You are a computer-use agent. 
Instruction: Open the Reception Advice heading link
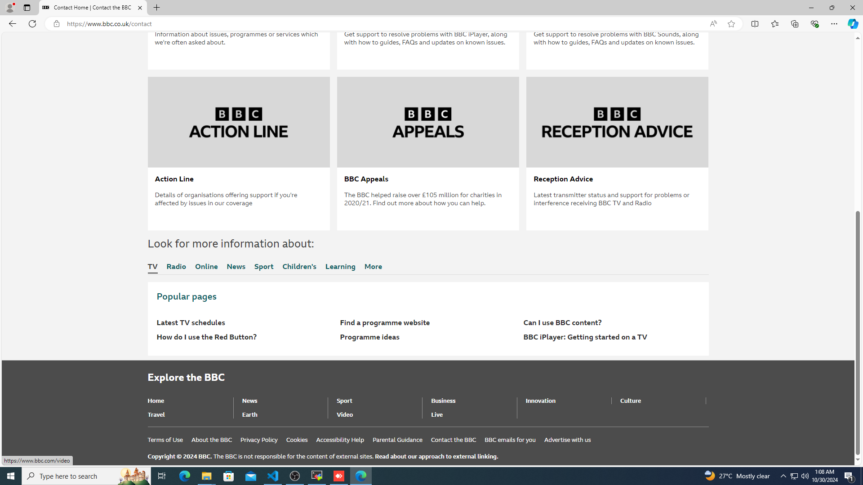(563, 179)
